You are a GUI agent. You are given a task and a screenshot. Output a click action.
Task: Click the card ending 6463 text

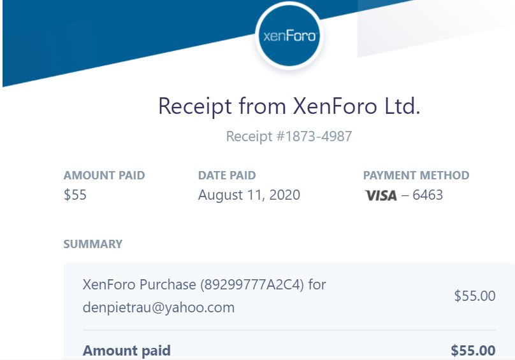tap(428, 195)
